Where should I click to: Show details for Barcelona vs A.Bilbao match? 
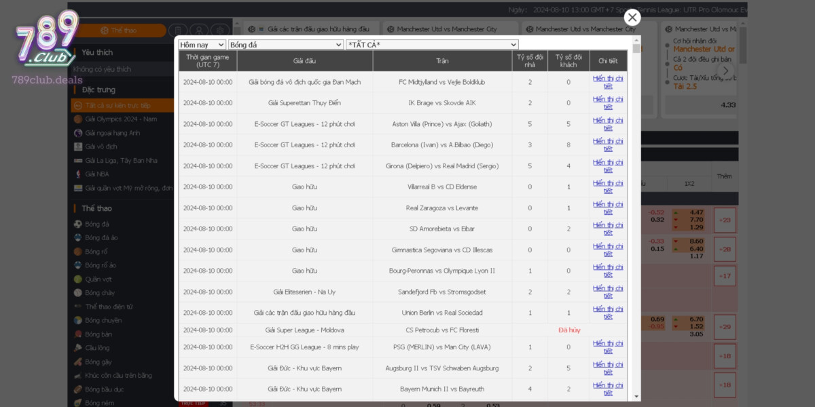pos(608,145)
